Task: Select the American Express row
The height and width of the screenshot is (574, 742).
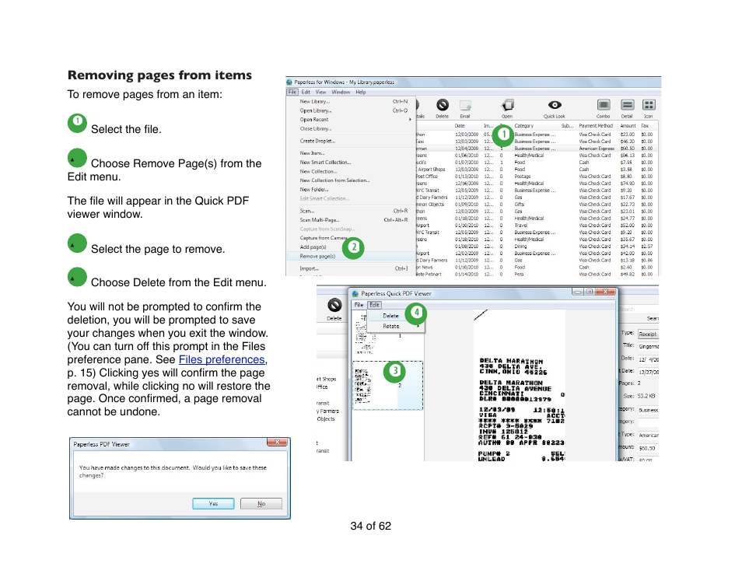Action: [537, 148]
